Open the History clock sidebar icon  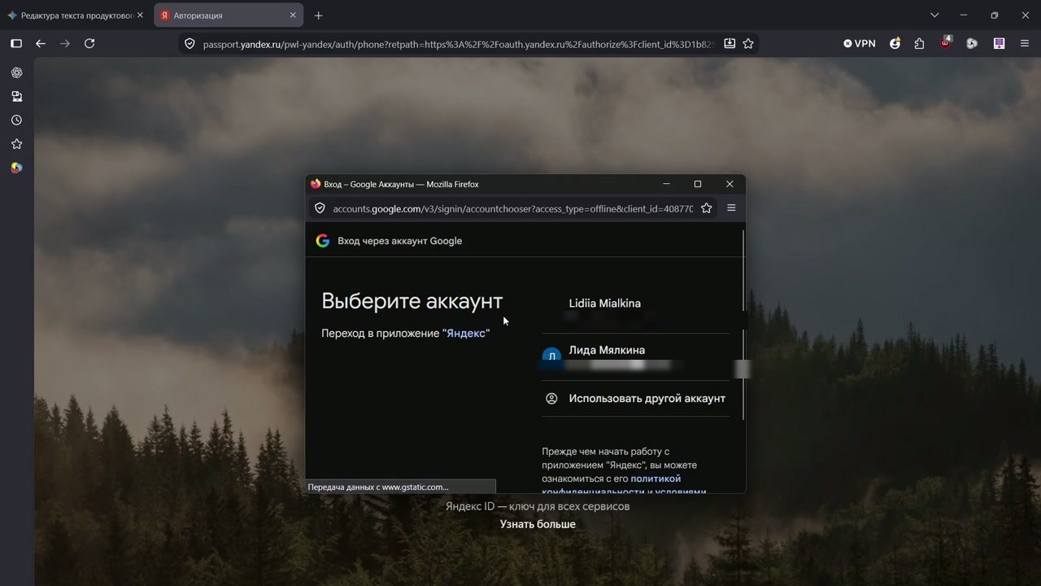point(16,120)
